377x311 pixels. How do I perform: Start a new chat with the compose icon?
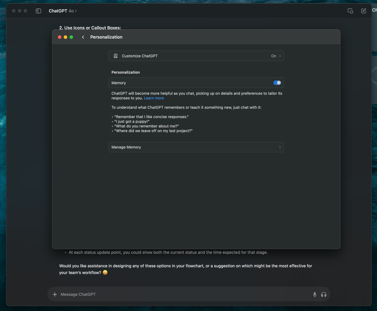click(x=364, y=11)
